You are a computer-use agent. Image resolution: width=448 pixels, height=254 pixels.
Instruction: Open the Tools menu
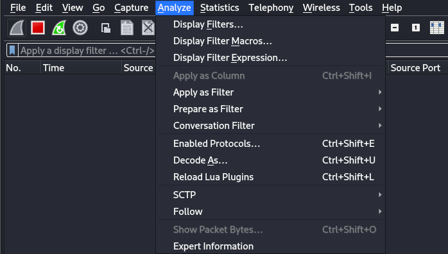point(361,8)
